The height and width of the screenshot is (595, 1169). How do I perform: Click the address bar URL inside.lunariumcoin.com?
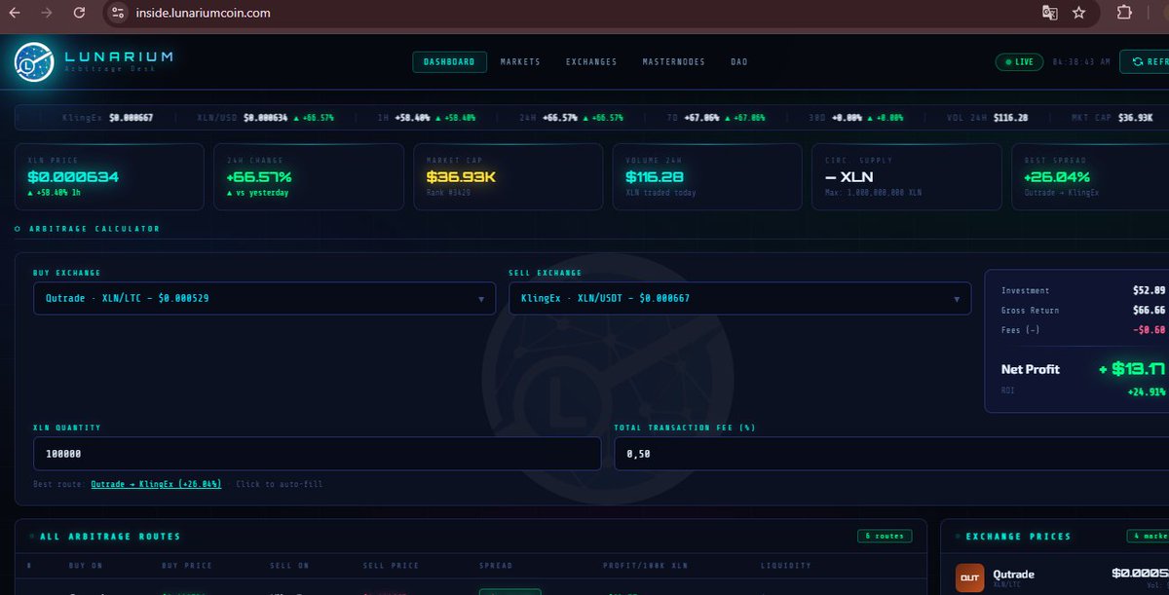click(203, 14)
